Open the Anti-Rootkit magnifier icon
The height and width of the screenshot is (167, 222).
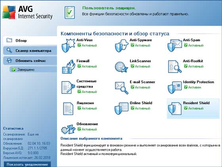175,66
